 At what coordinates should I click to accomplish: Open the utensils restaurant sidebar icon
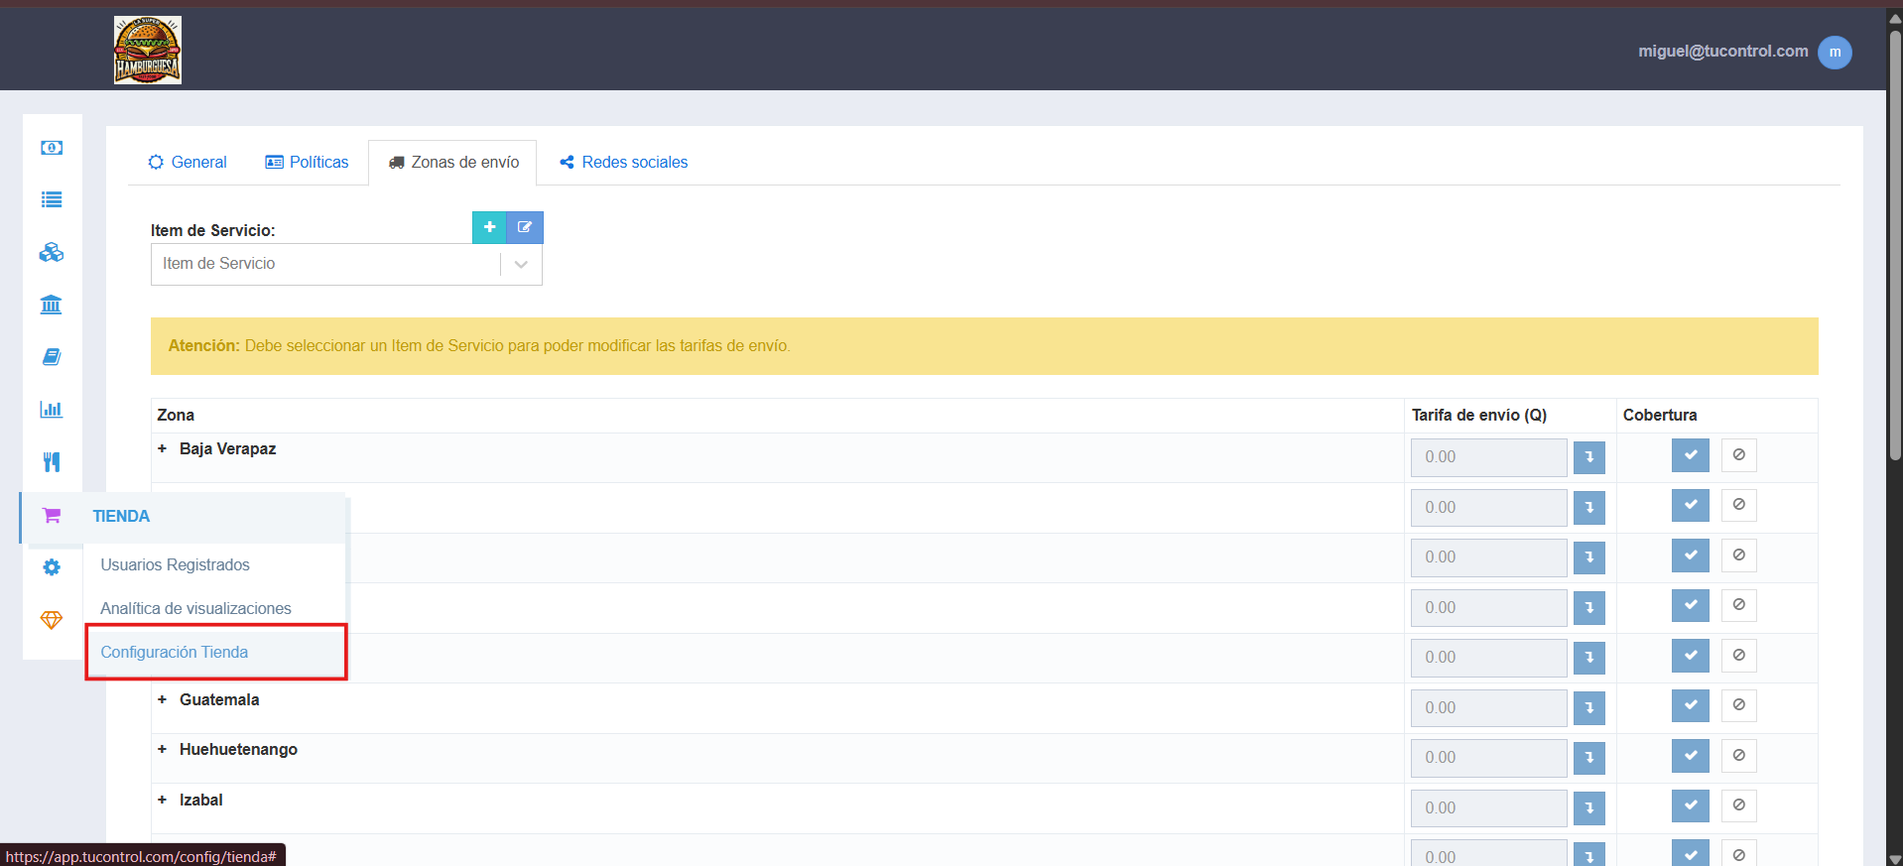point(52,462)
